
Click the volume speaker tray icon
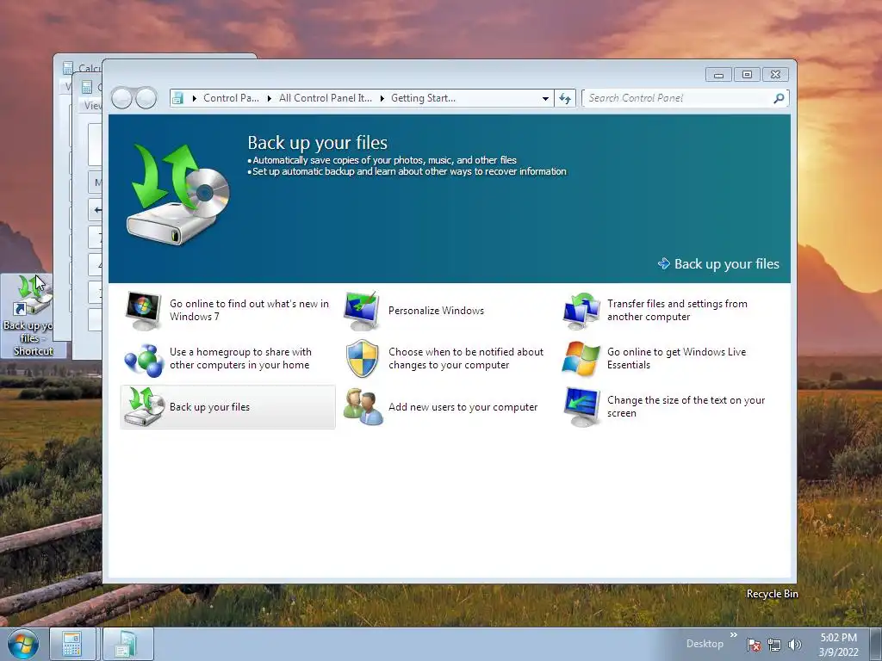click(x=795, y=645)
